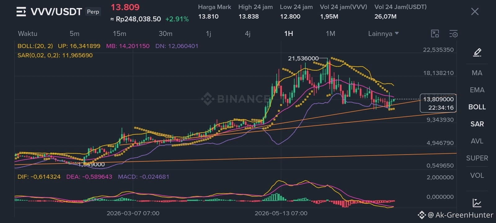This screenshot has width=496, height=223.
Task: Tap the Harga Mark value 13.810
Action: coord(208,16)
